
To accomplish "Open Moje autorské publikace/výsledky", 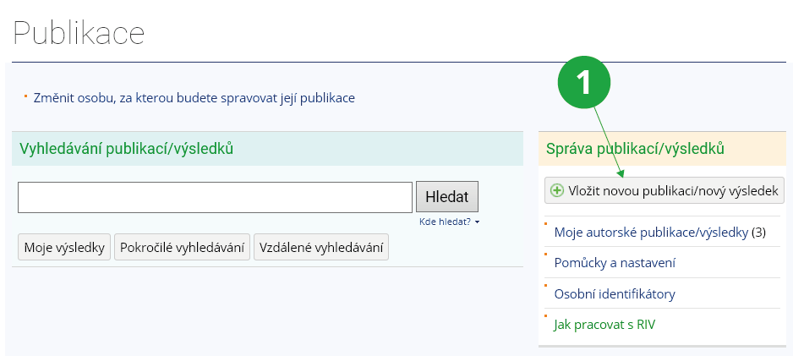I will coord(650,232).
